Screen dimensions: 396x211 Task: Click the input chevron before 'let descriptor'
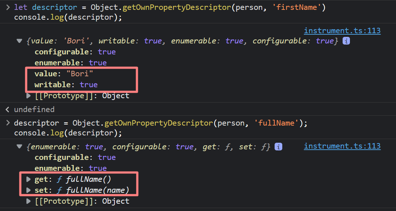tap(8, 7)
